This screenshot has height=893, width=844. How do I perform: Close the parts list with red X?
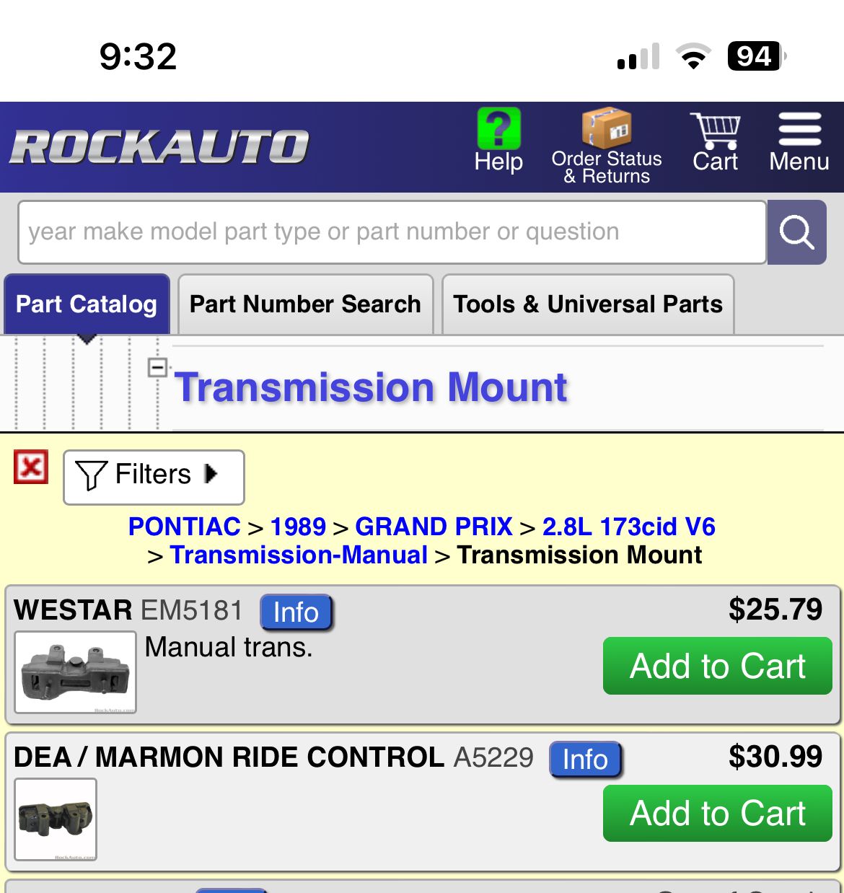click(x=31, y=467)
